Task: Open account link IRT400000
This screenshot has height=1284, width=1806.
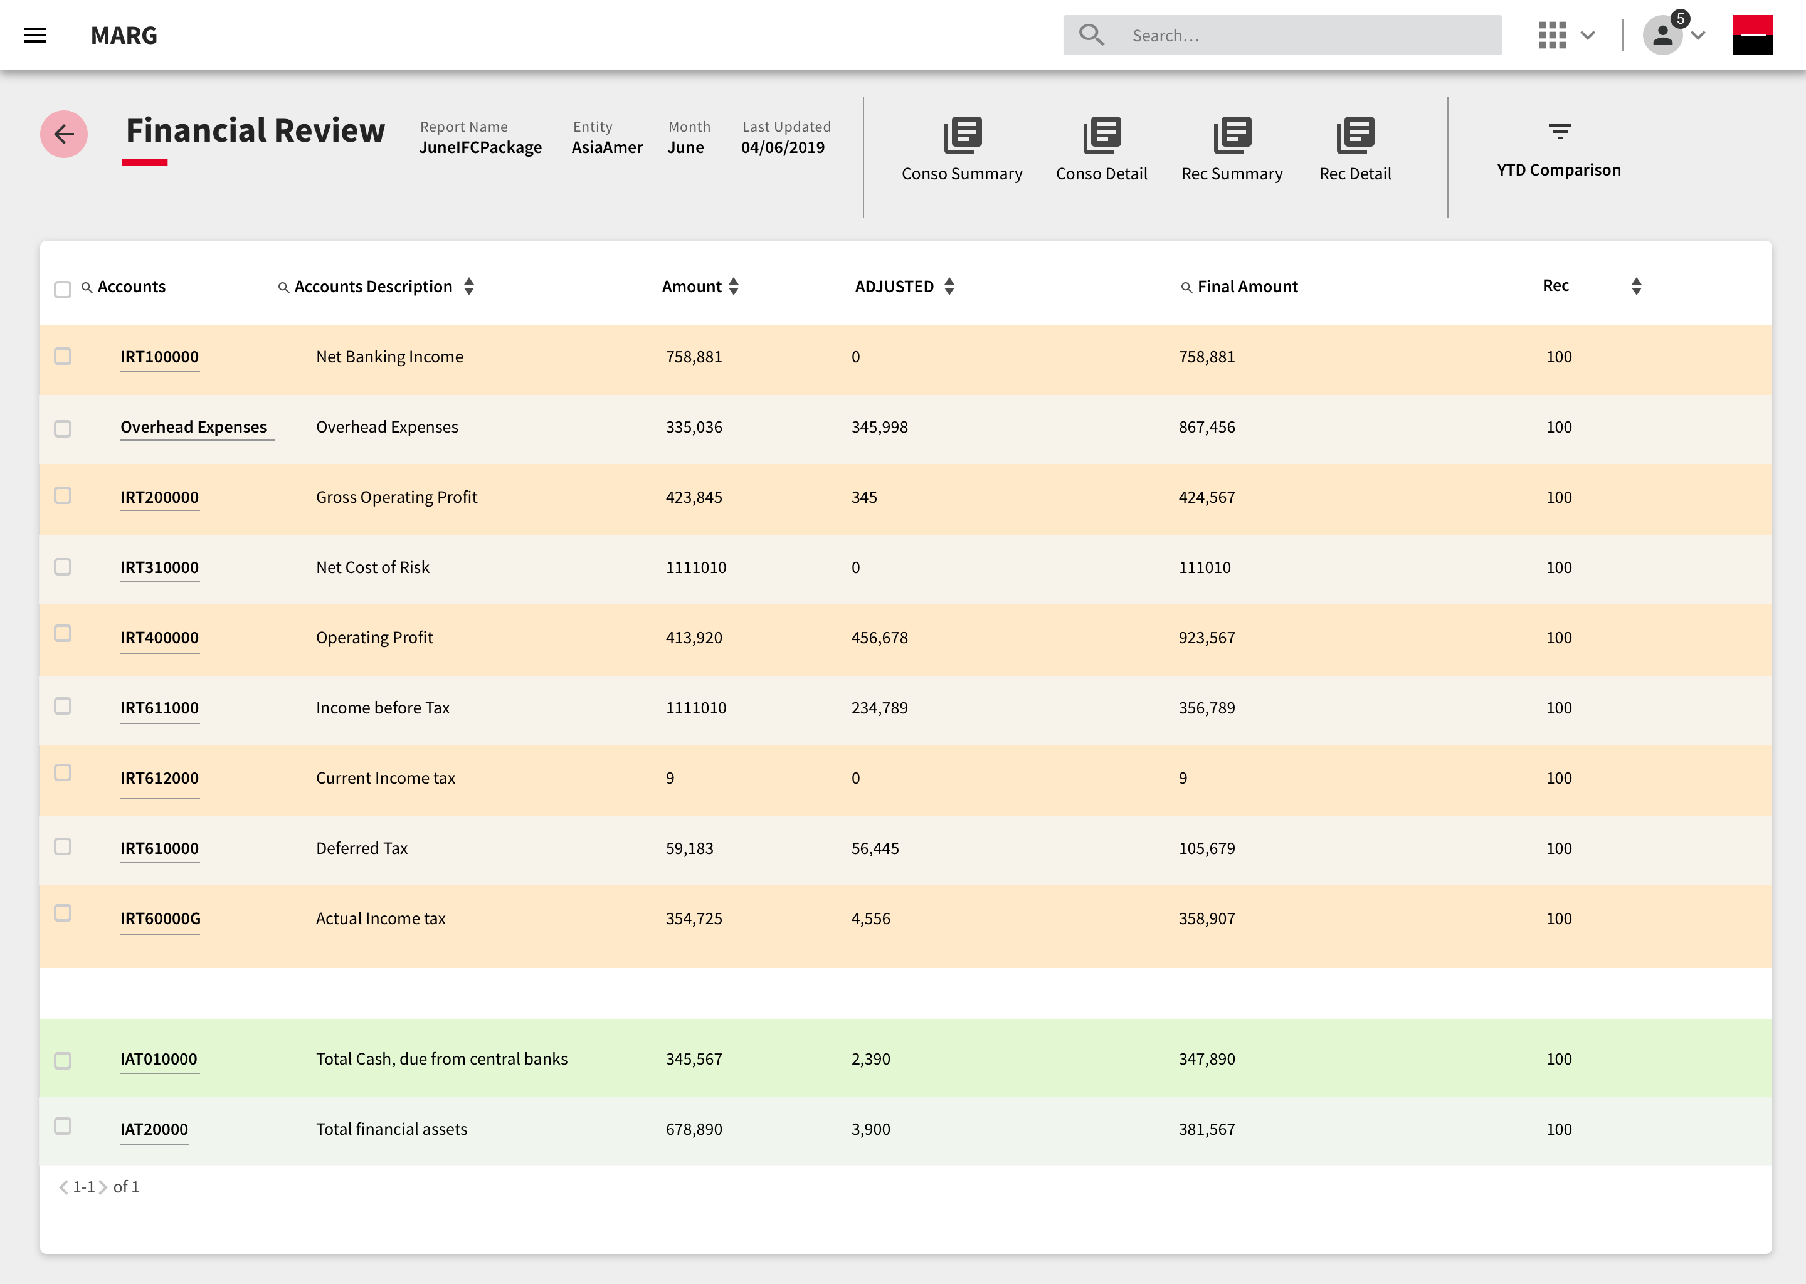Action: coord(160,639)
